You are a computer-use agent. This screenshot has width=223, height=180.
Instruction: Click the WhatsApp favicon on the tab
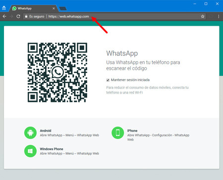click(14, 8)
